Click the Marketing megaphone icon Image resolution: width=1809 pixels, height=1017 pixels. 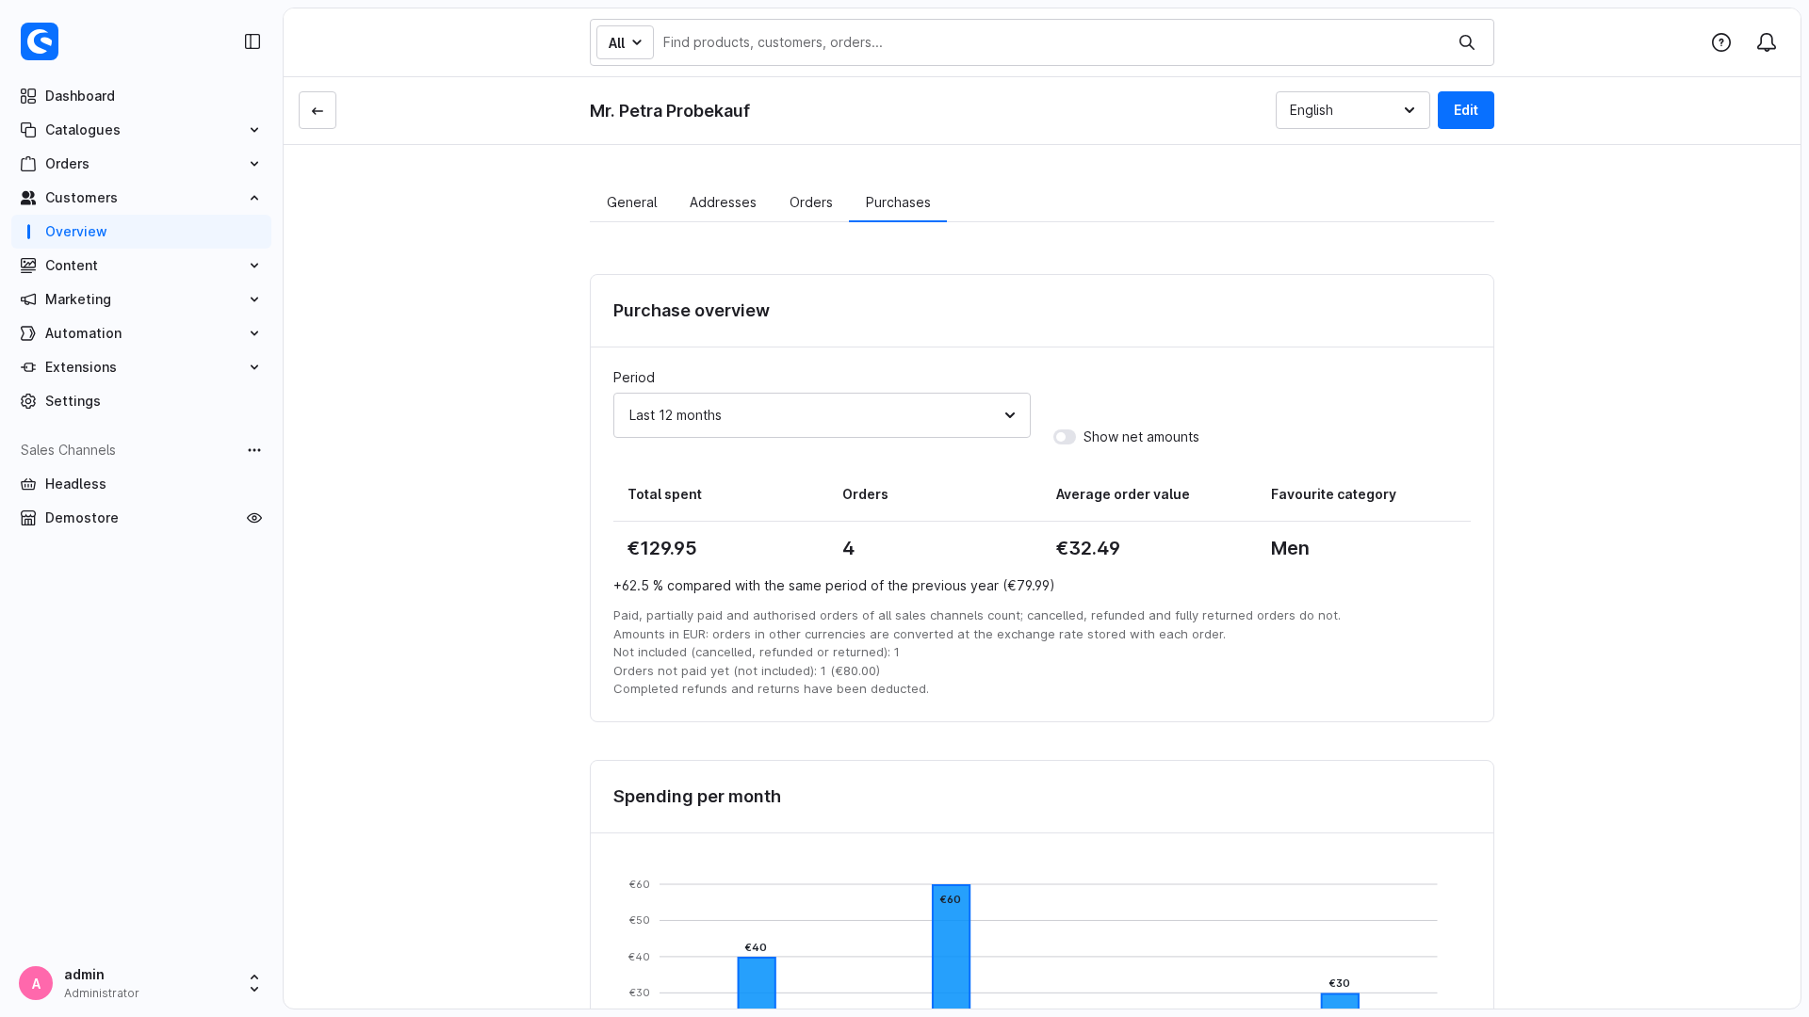point(28,299)
